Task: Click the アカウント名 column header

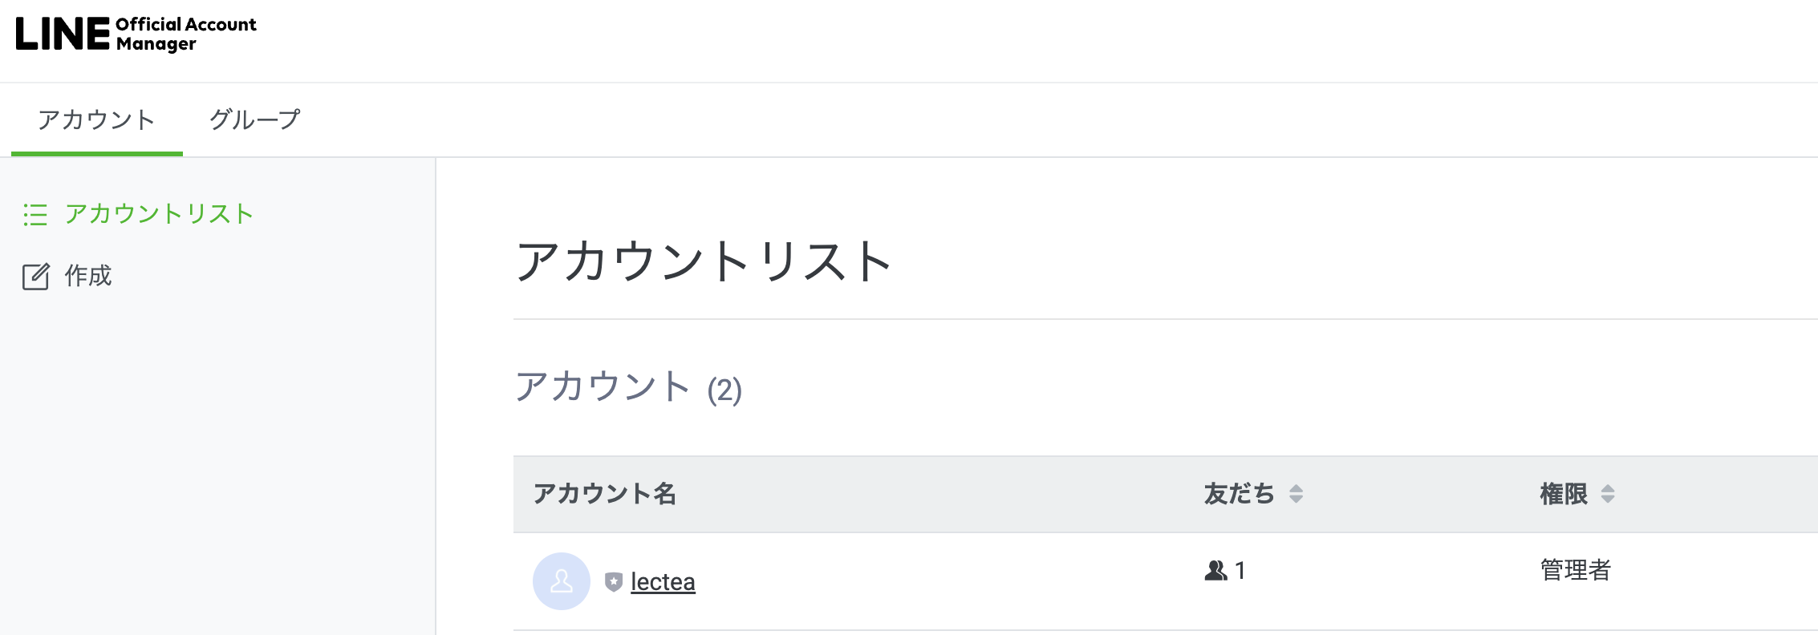Action: point(603,495)
